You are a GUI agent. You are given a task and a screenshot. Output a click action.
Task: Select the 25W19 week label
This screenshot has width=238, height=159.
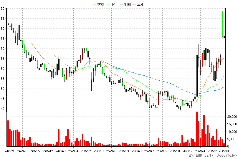(x=98, y=151)
